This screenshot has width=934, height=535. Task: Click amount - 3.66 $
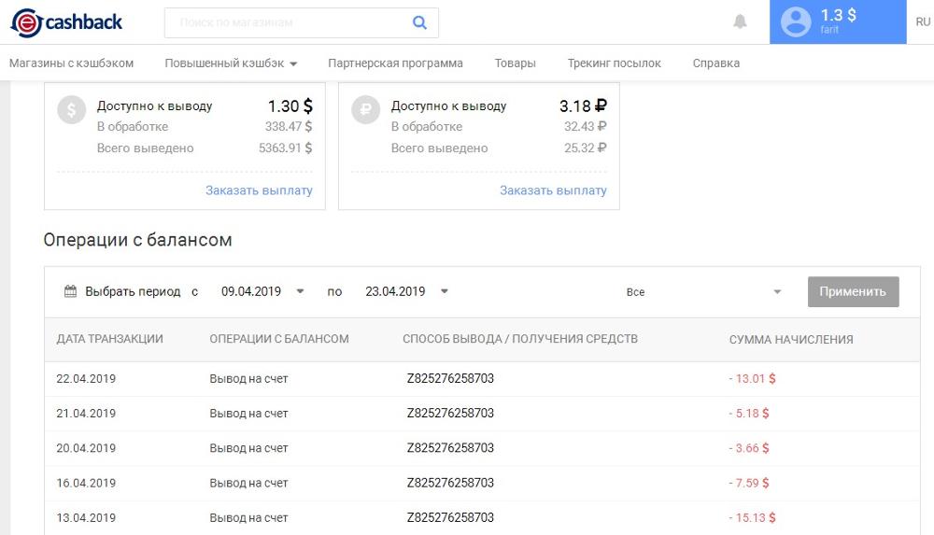pyautogui.click(x=749, y=448)
